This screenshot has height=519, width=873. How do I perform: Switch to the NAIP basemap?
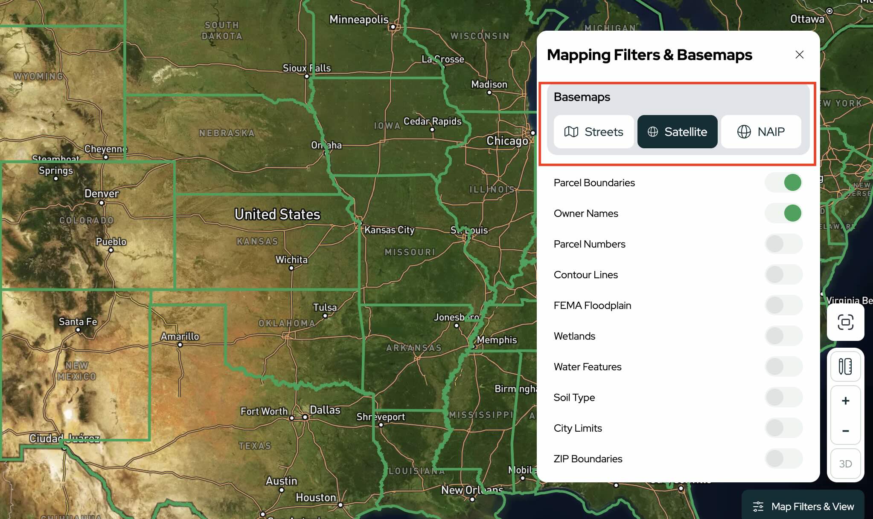(761, 132)
